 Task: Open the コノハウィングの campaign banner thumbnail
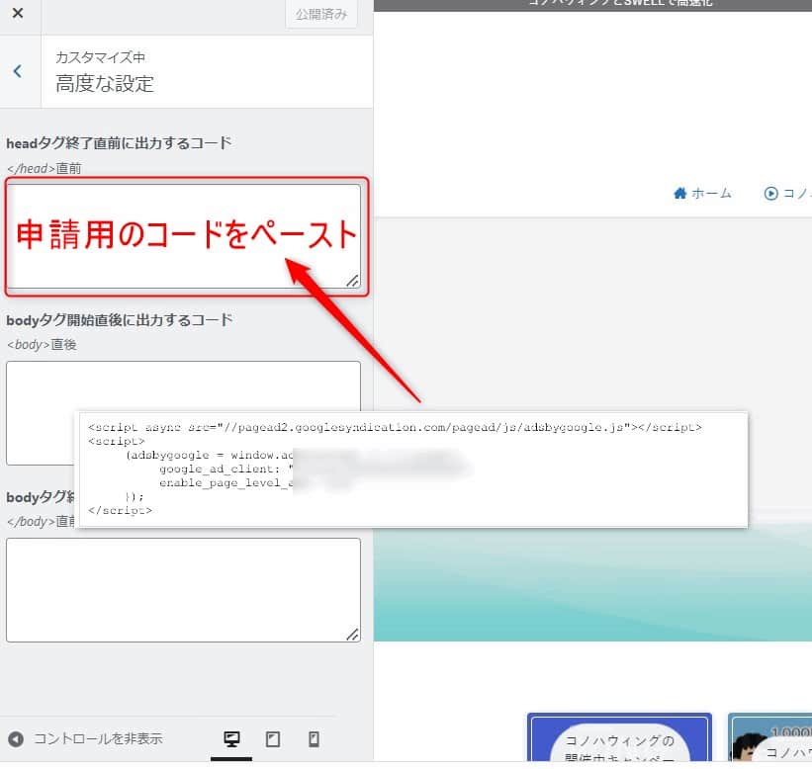click(x=619, y=737)
